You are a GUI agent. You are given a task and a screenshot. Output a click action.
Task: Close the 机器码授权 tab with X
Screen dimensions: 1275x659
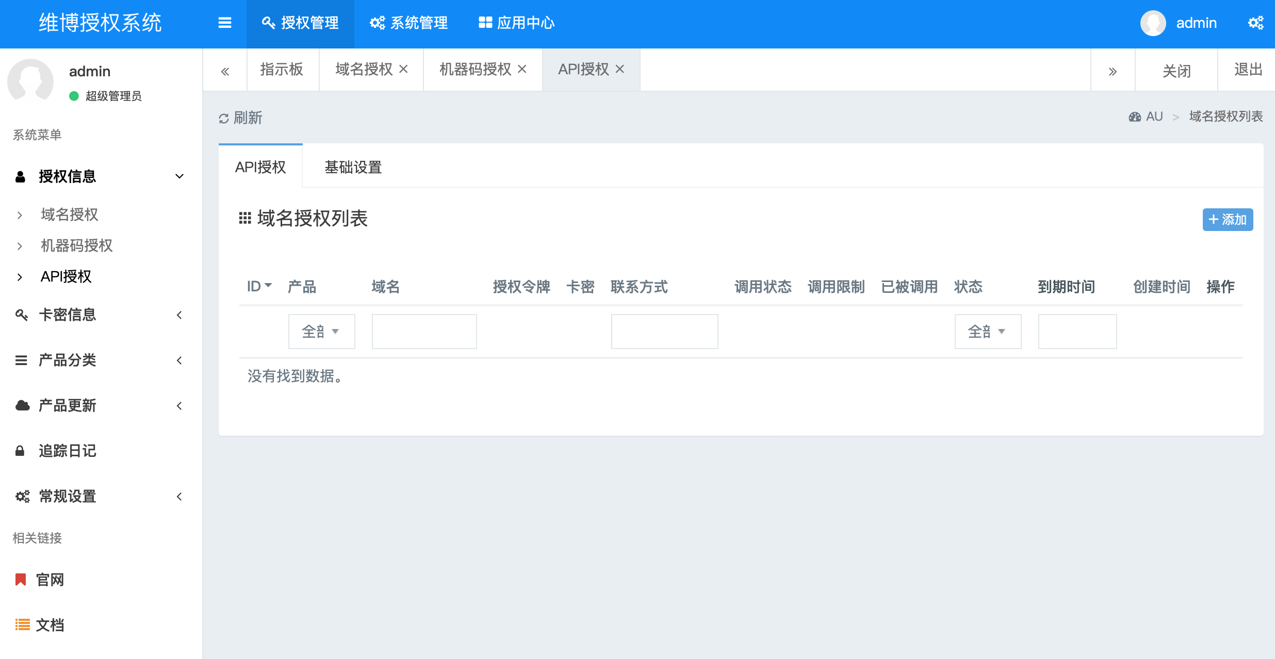coord(522,69)
